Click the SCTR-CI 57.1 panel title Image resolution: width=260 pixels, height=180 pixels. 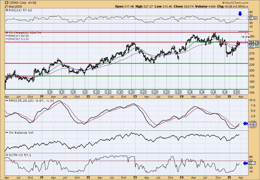coord(20,155)
